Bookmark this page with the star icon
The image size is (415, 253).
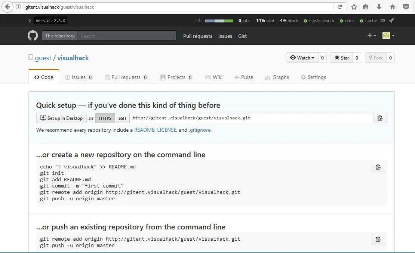click(x=354, y=7)
